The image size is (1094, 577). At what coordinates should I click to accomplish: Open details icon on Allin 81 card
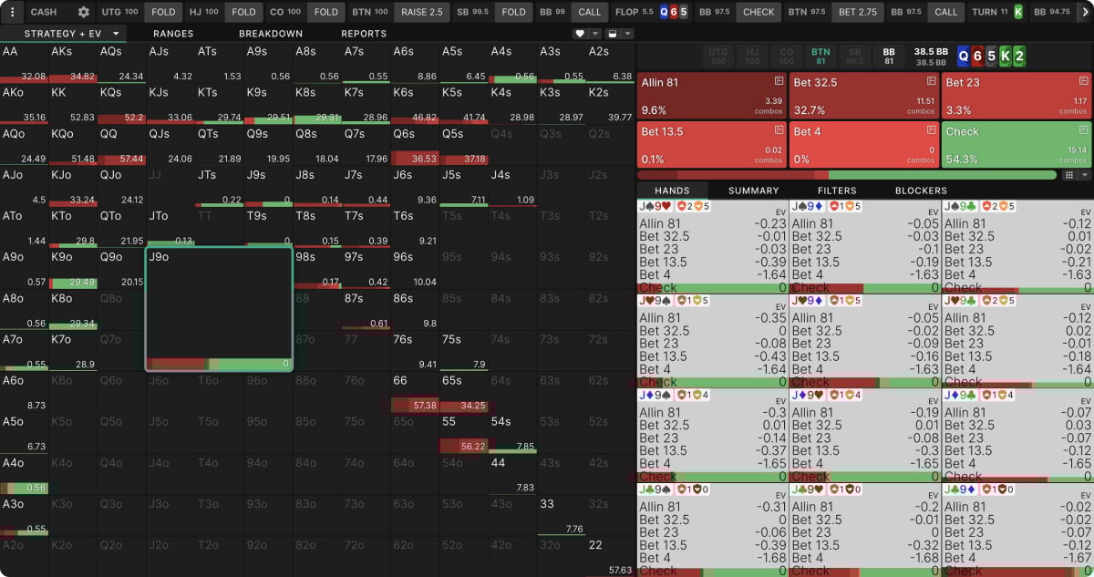point(779,81)
